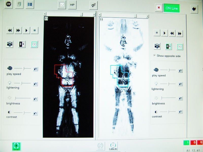Play the right panel scan sequence
Image resolution: width=203 pixels, height=152 pixels.
pos(164,33)
